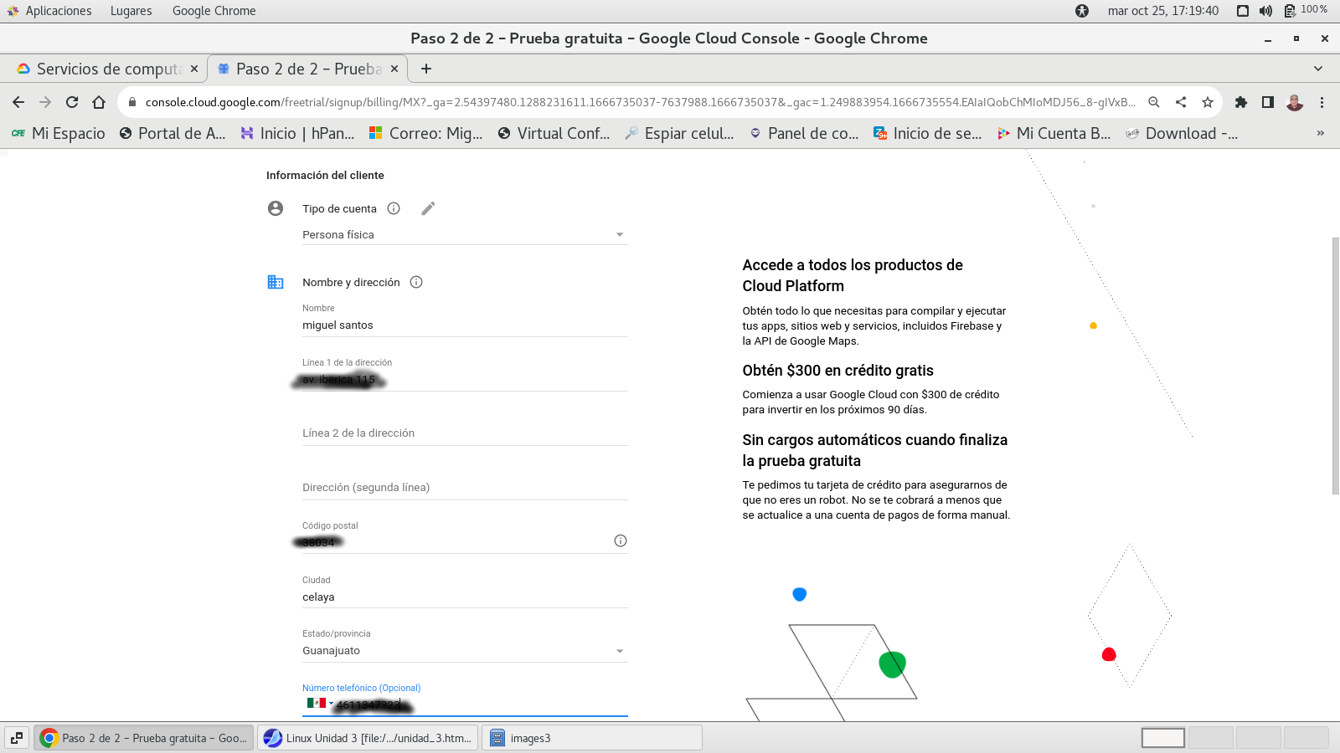This screenshot has height=753, width=1340.
Task: Expand the Guanajuato state dropdown
Action: 465,651
